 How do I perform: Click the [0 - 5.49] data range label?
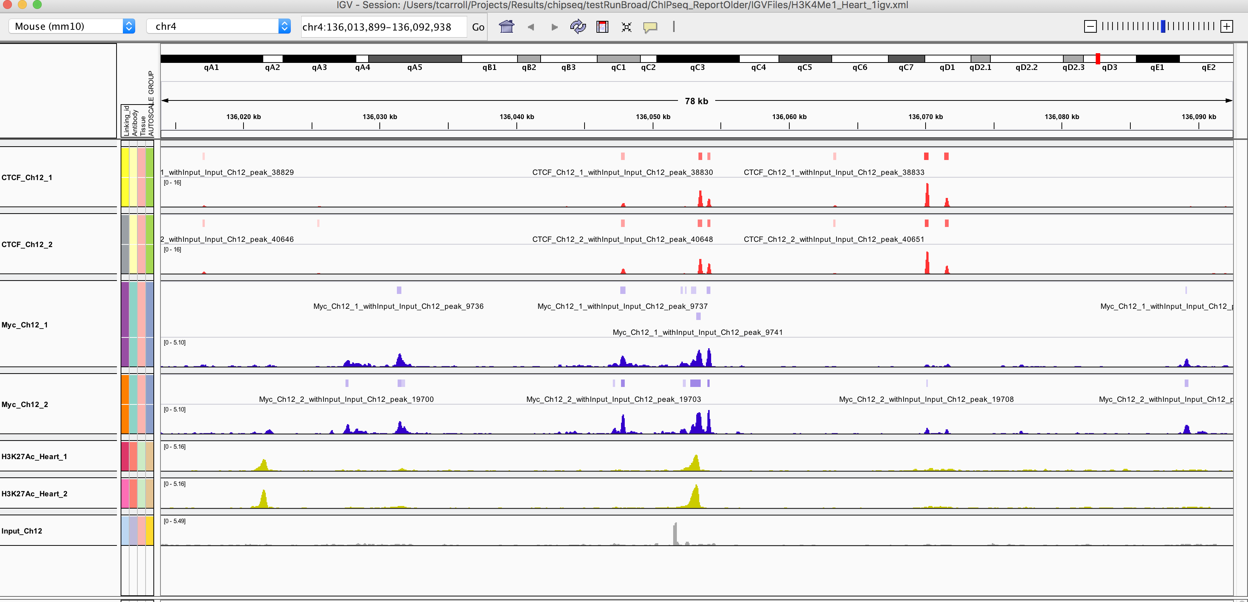[174, 521]
